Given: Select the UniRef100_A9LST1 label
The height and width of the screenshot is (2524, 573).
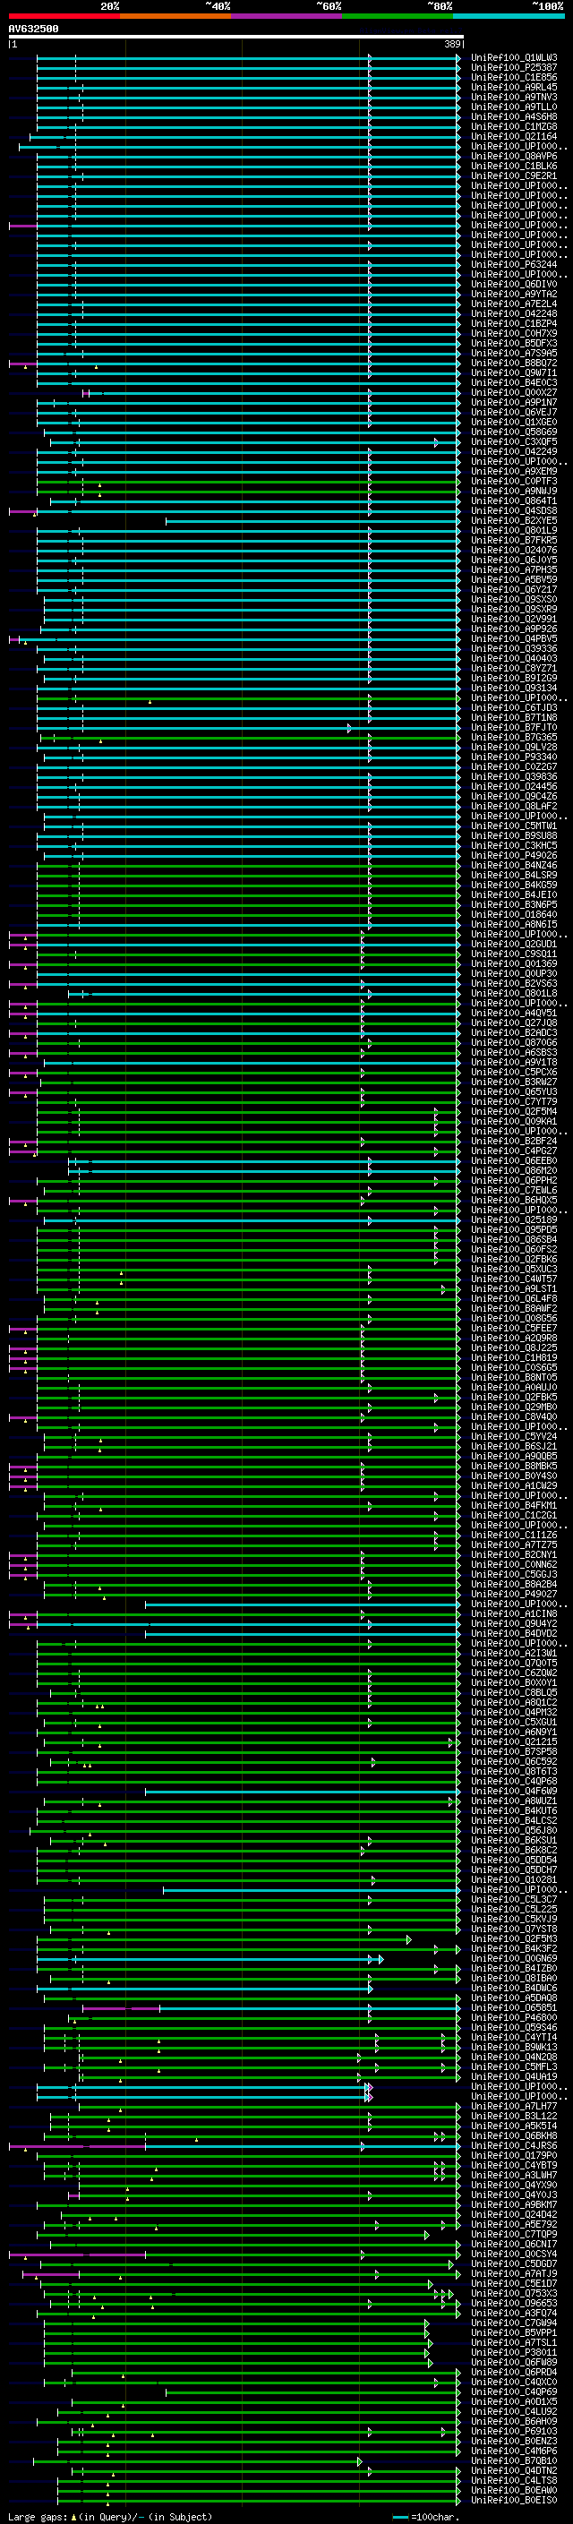Looking at the screenshot, I should (x=514, y=1289).
